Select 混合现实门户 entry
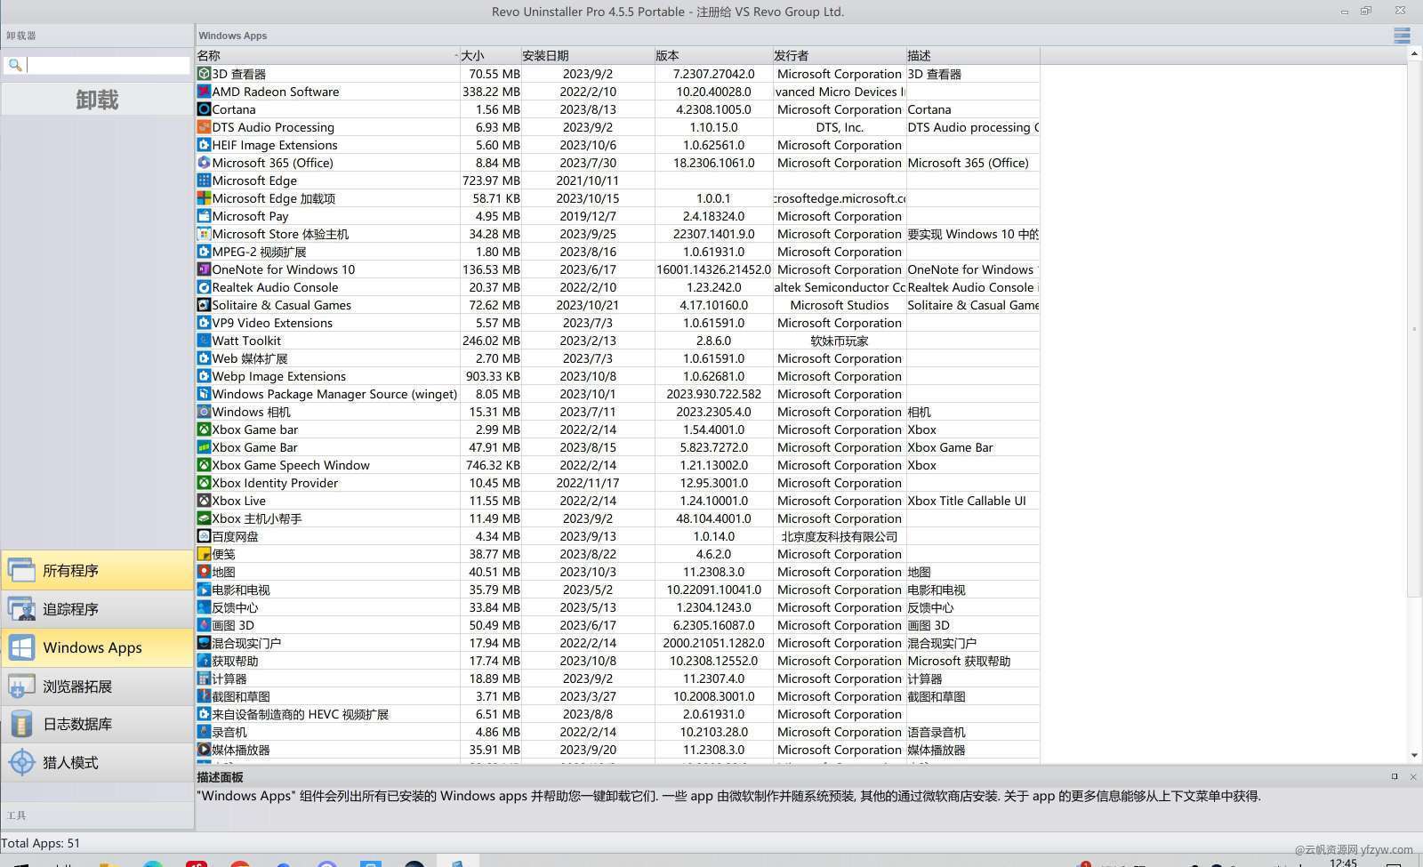 pos(617,643)
